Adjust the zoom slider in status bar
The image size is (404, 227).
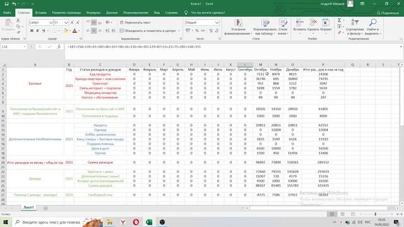tap(376, 214)
